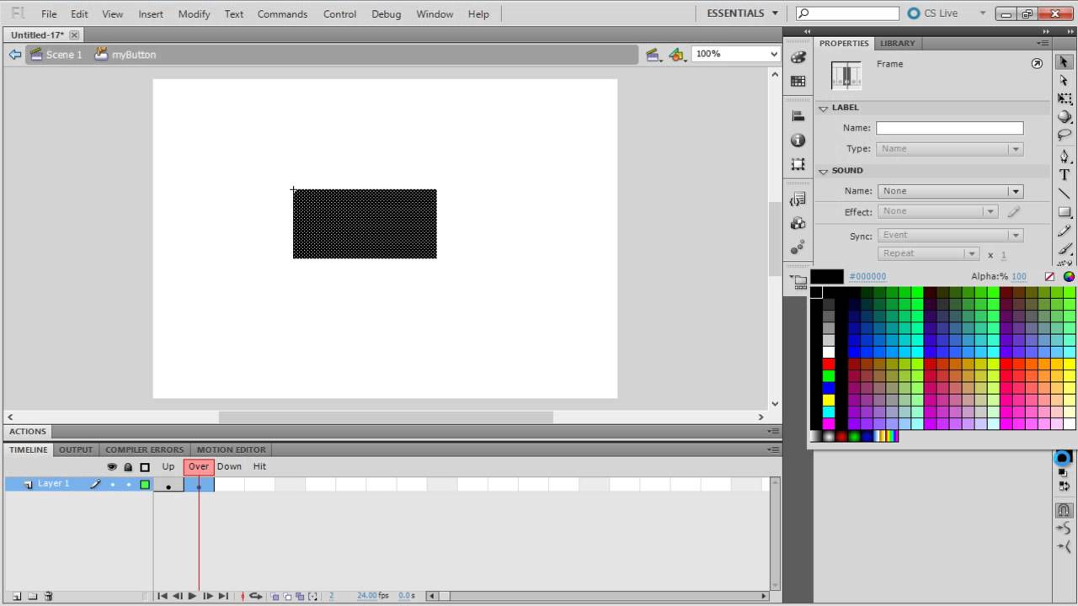Toggle Onion Skin in timeline
The height and width of the screenshot is (606, 1078).
(x=275, y=596)
